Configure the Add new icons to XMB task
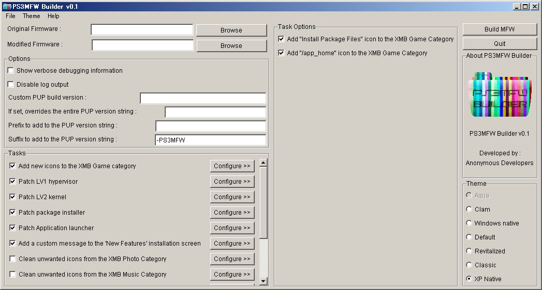The width and height of the screenshot is (542, 290). click(x=232, y=166)
